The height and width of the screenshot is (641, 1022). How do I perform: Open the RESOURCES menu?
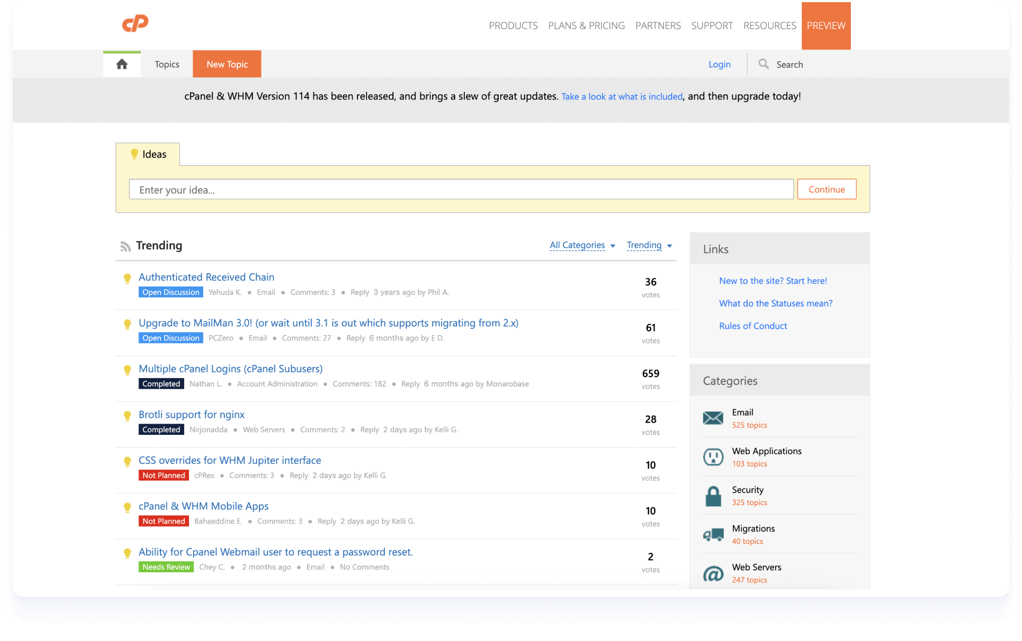point(770,26)
